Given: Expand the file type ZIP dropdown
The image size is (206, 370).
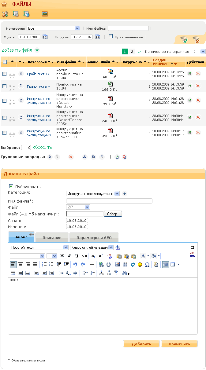Looking at the screenshot, I should [x=87, y=207].
